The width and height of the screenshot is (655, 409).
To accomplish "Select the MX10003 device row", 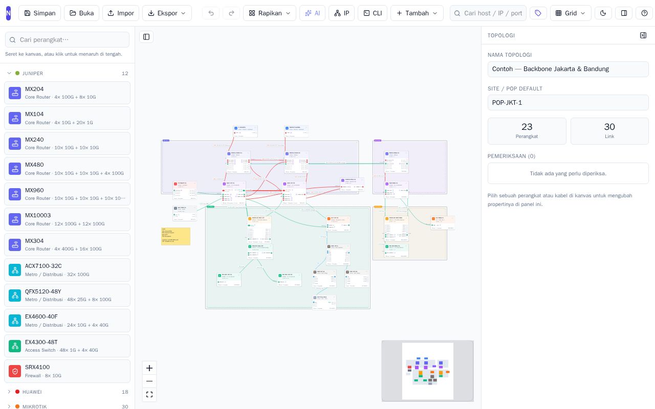I will [67, 219].
